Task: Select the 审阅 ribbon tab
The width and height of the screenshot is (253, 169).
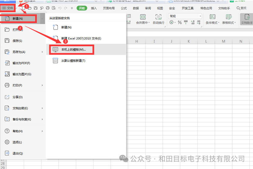Action: click(x=148, y=8)
